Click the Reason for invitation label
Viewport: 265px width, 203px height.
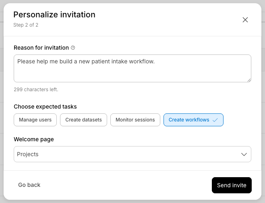(x=41, y=48)
